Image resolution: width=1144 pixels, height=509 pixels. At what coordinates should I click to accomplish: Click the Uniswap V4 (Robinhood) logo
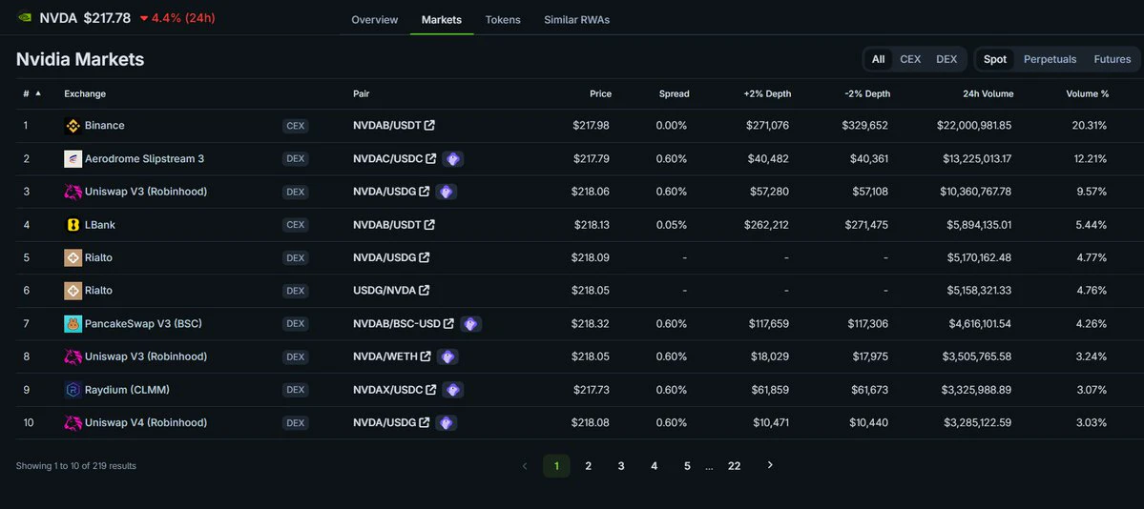[x=73, y=423]
